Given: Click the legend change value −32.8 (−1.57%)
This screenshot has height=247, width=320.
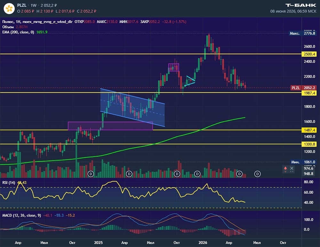Looking at the screenshot, I should (174, 22).
